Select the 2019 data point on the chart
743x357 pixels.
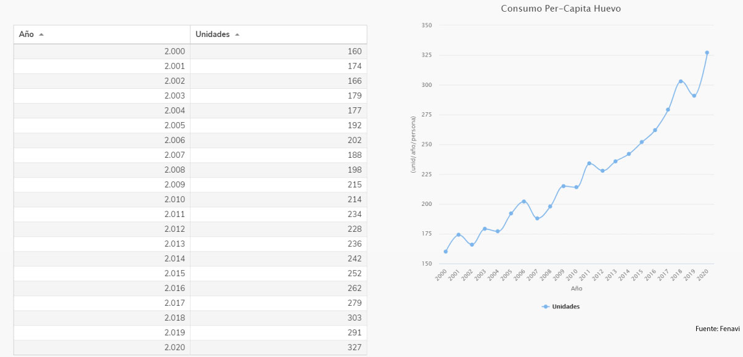(x=694, y=96)
